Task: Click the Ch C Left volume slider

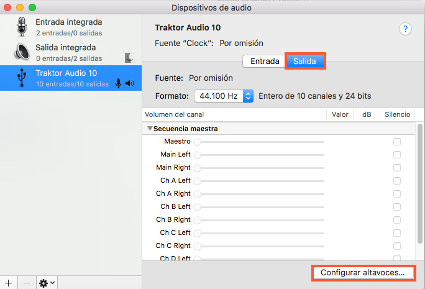Action: tap(259, 233)
